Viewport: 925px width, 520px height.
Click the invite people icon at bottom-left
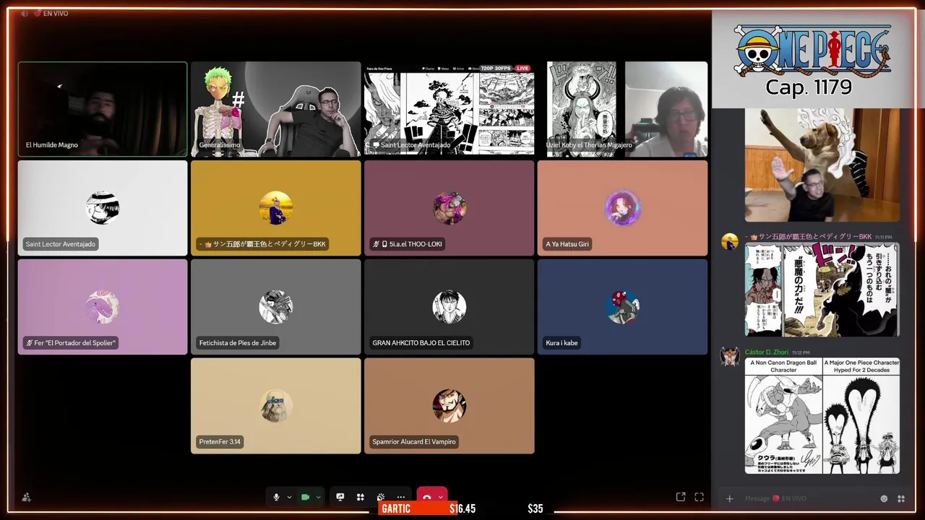pos(27,497)
